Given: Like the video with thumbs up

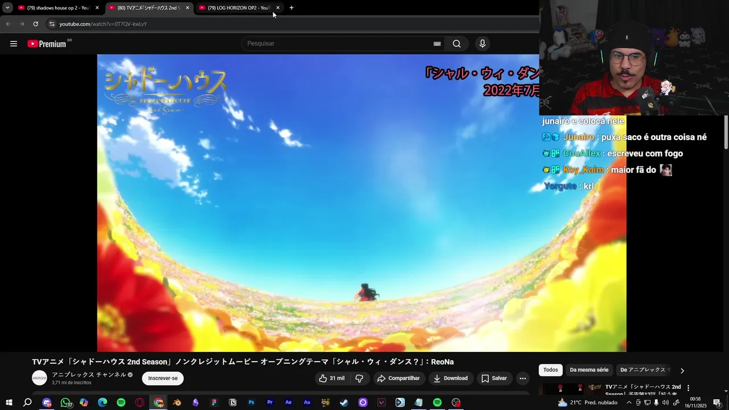Looking at the screenshot, I should coord(331,378).
